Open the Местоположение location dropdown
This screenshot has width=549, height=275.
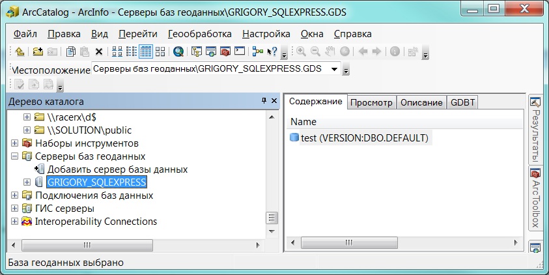(334, 69)
